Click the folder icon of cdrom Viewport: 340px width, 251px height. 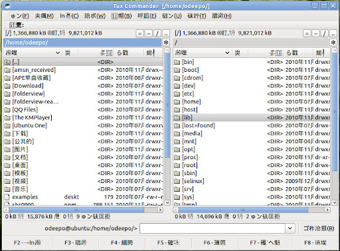[177, 78]
